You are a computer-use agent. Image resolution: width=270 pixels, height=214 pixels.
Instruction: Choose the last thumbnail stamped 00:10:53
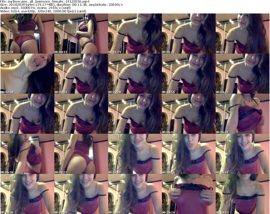pos(243,194)
